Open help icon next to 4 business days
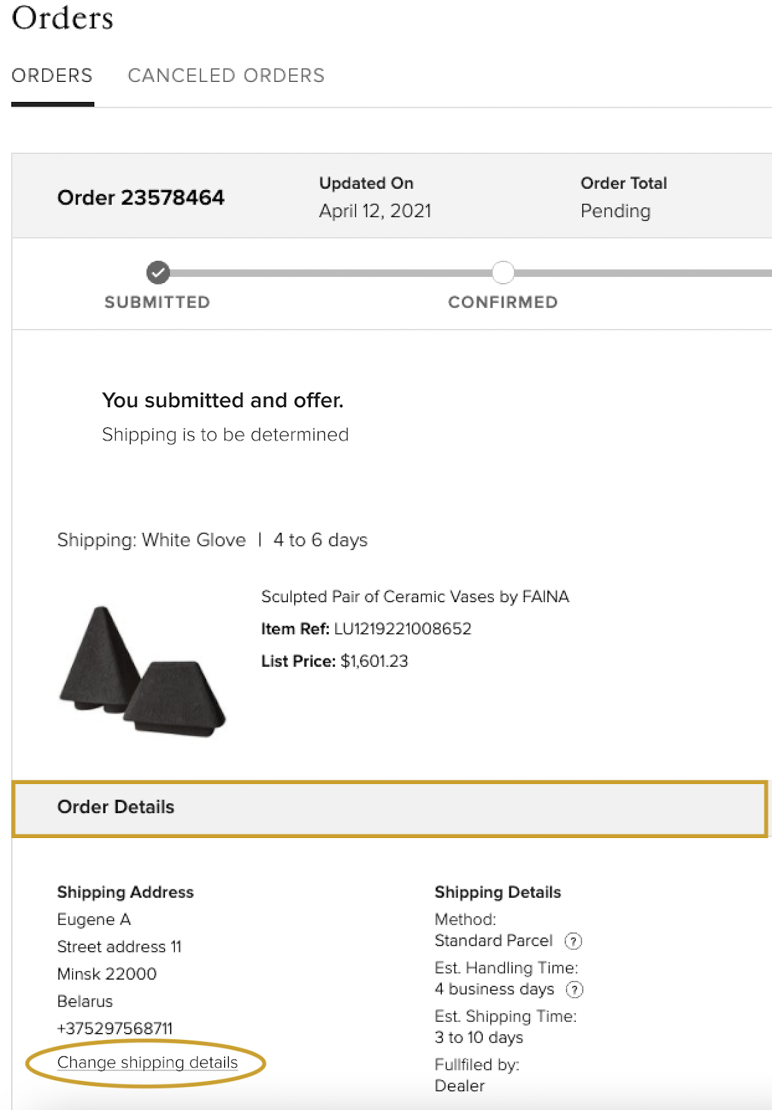This screenshot has height=1110, width=772. [574, 989]
